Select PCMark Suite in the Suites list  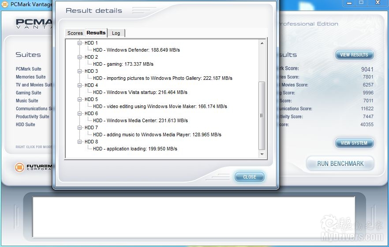pos(29,69)
